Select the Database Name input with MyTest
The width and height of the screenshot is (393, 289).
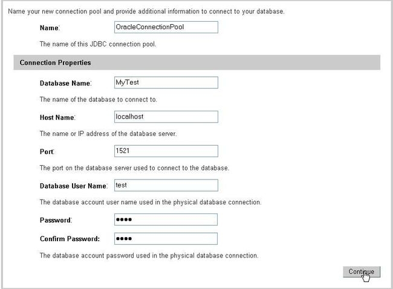coord(166,82)
